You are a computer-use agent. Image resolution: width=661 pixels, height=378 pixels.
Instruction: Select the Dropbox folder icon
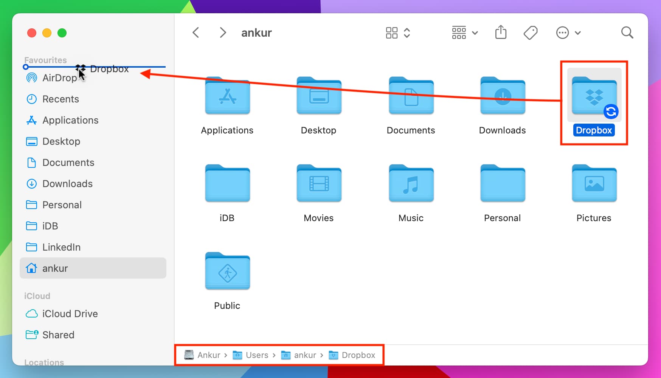coord(594,95)
